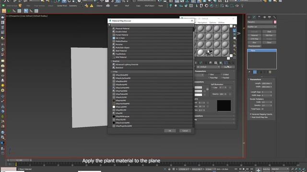
Task: Toggle Self-Illumination Color checkbox
Action: tap(212, 87)
